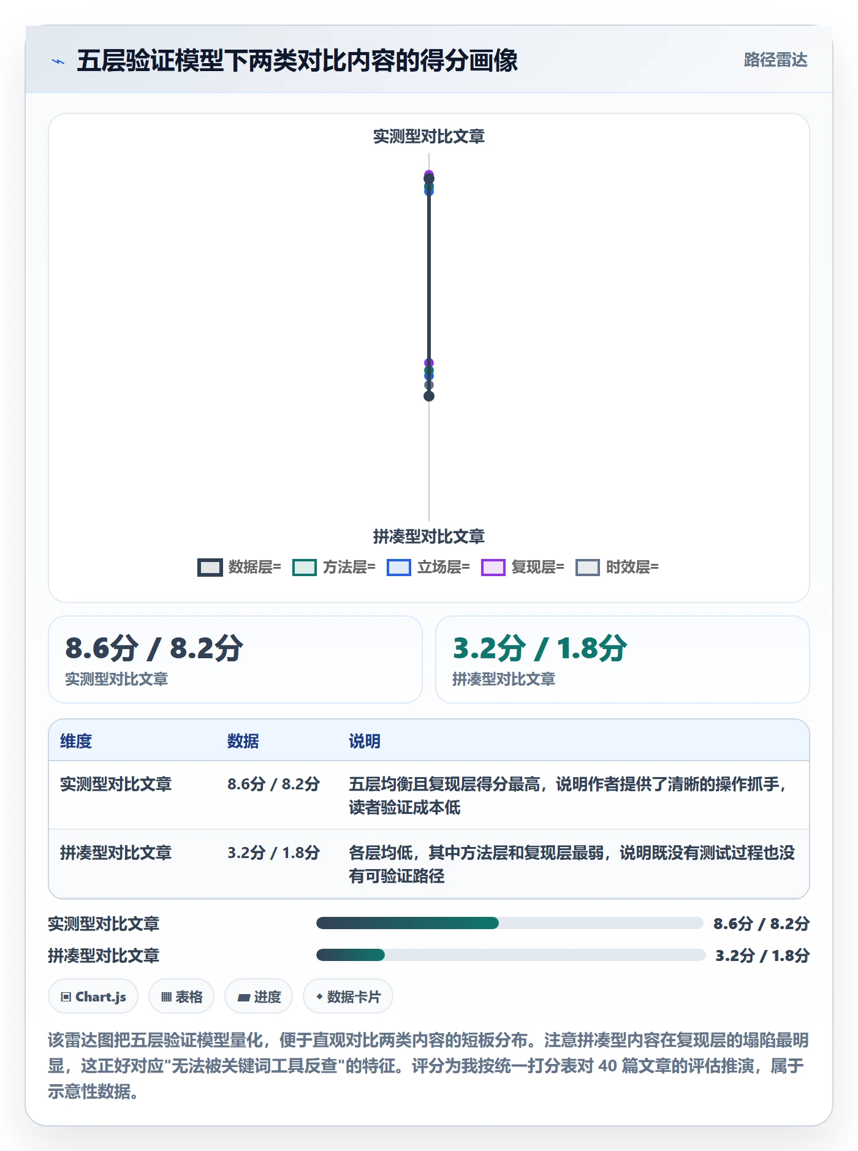
Task: Click the 拼凑型对比文章 progress bar
Action: 511,955
